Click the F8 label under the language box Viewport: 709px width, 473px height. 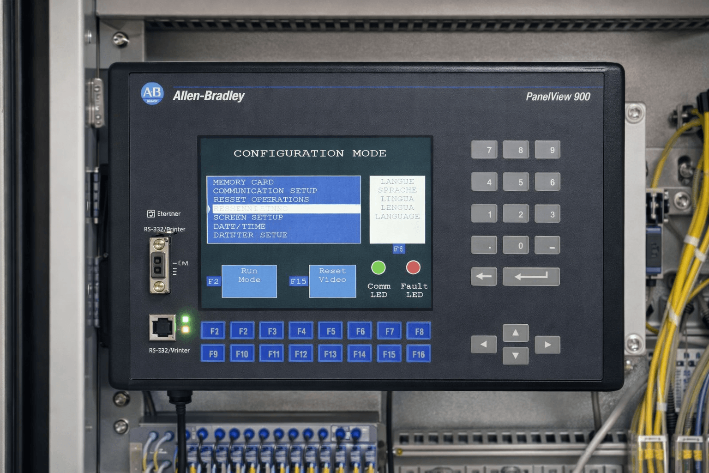(398, 249)
